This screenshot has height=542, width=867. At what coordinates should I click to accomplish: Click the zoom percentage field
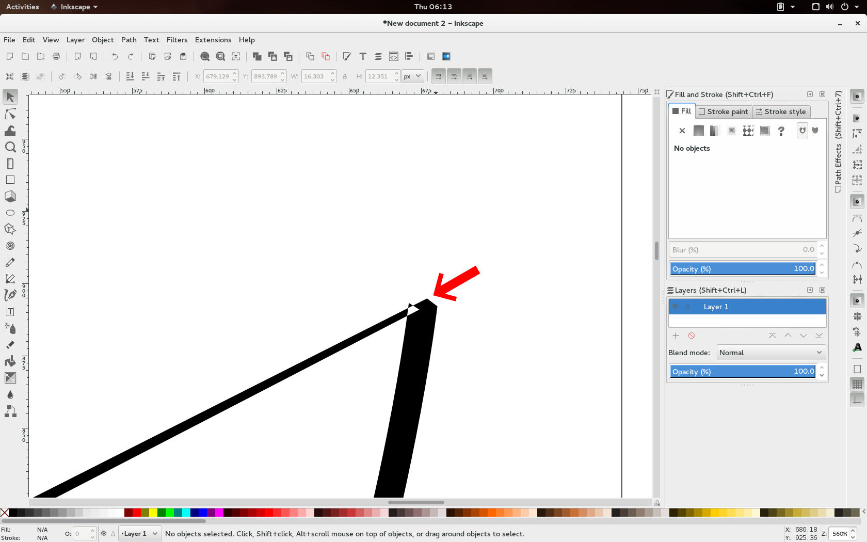tap(840, 534)
